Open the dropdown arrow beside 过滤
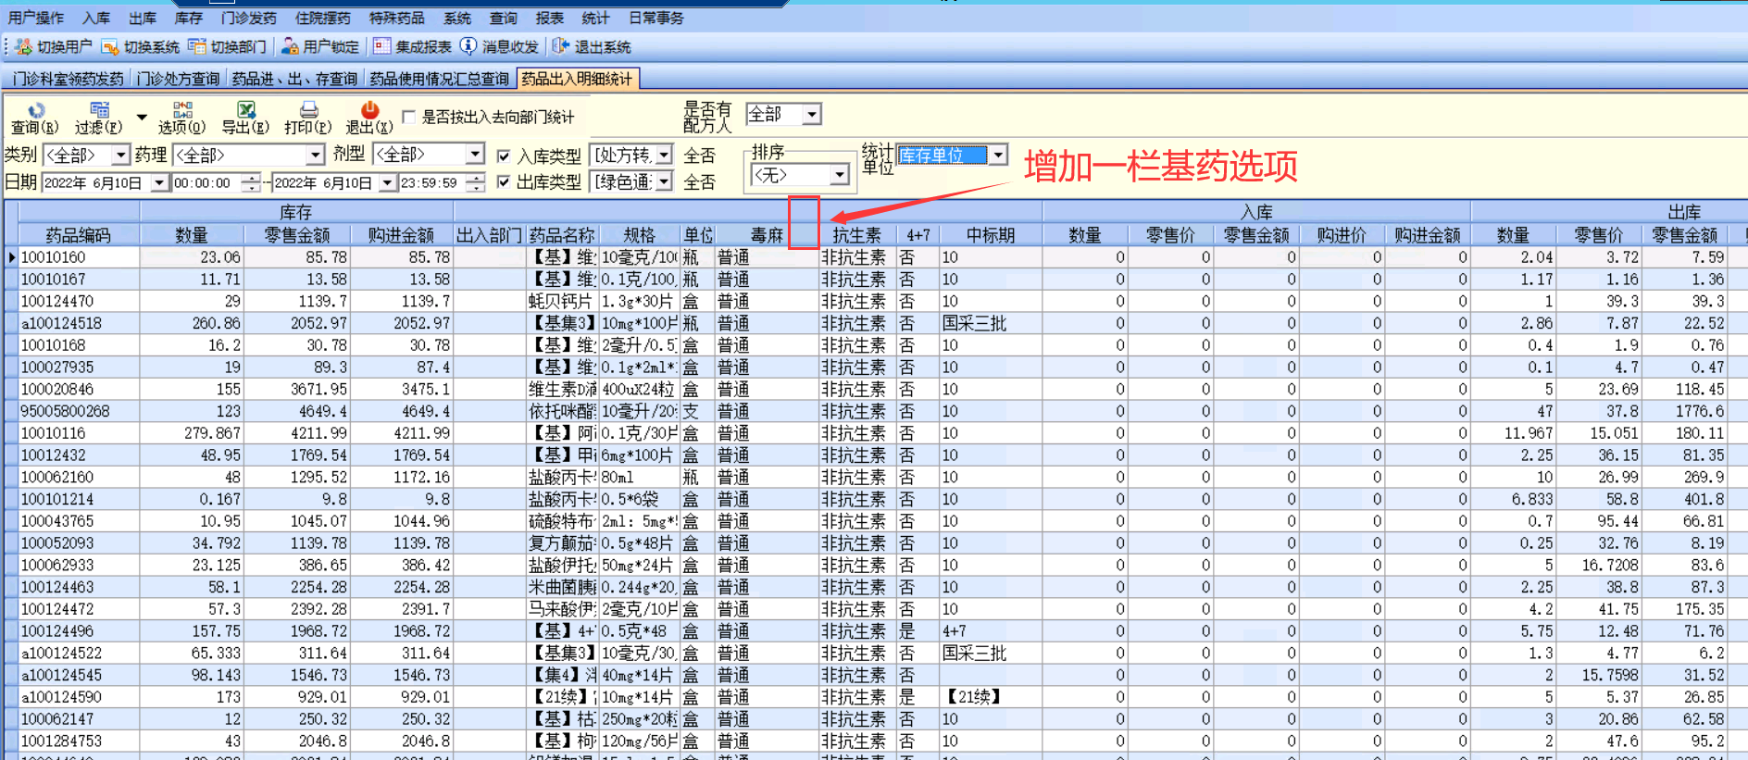Viewport: 1748px width, 760px height. coord(142,118)
